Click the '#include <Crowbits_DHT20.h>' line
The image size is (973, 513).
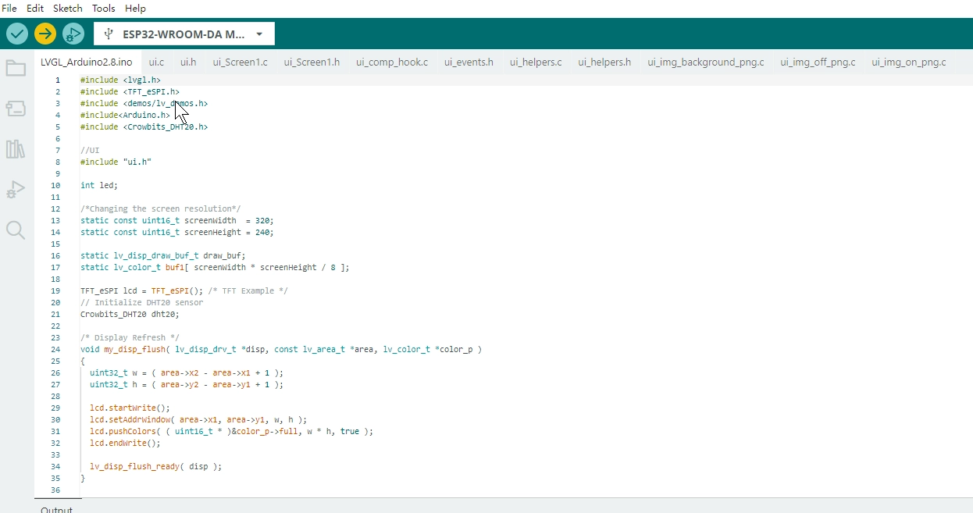[x=144, y=126]
